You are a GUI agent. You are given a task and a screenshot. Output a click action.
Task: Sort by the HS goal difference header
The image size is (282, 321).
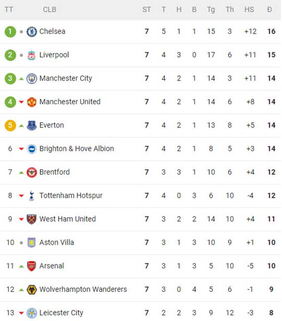(249, 9)
